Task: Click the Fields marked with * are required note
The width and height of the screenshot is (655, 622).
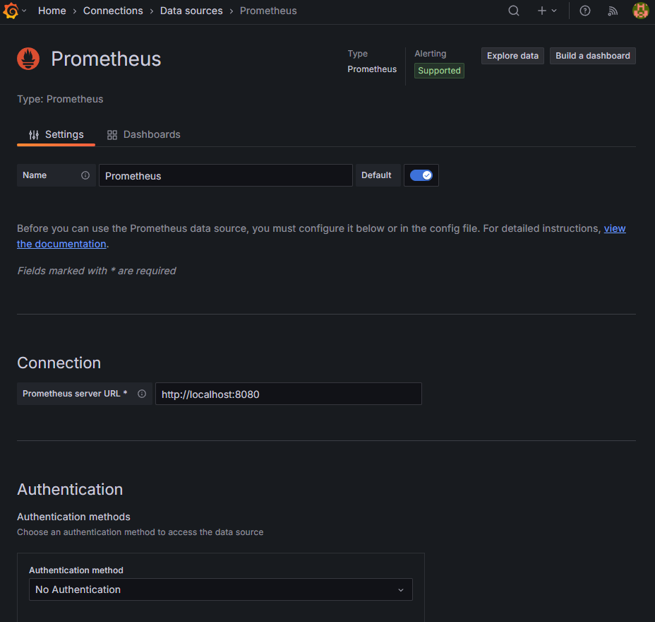Action: (97, 271)
